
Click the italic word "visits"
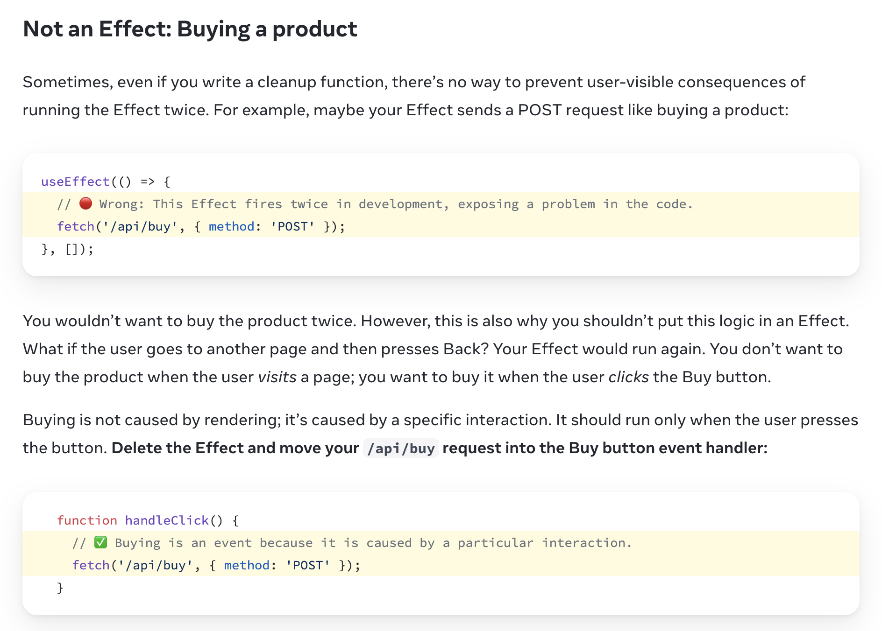[277, 377]
